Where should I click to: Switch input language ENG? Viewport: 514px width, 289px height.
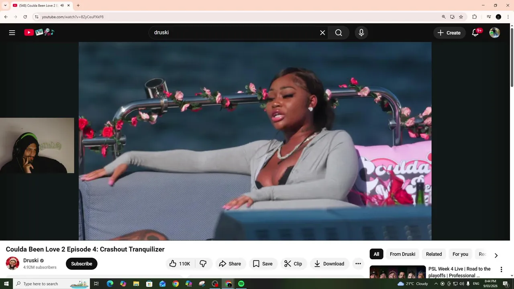pos(476,284)
